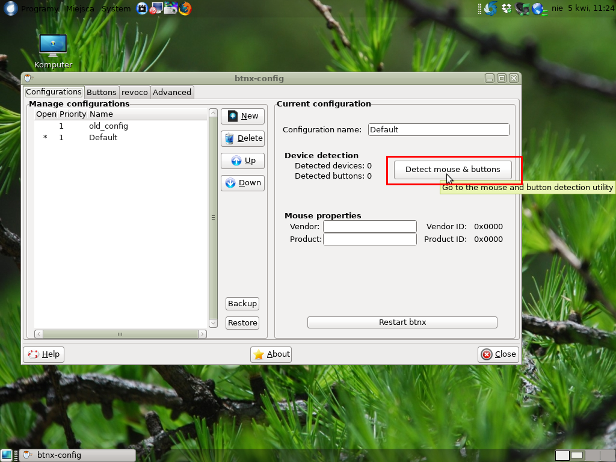Click the show desktop icon in bottom panel
The height and width of the screenshot is (462, 616).
pyautogui.click(x=6, y=455)
